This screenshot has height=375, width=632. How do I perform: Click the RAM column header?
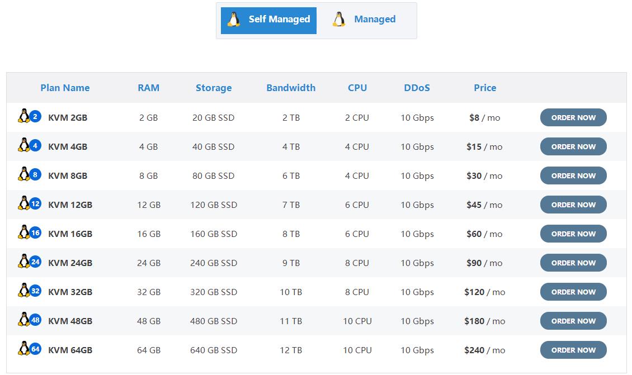[149, 88]
